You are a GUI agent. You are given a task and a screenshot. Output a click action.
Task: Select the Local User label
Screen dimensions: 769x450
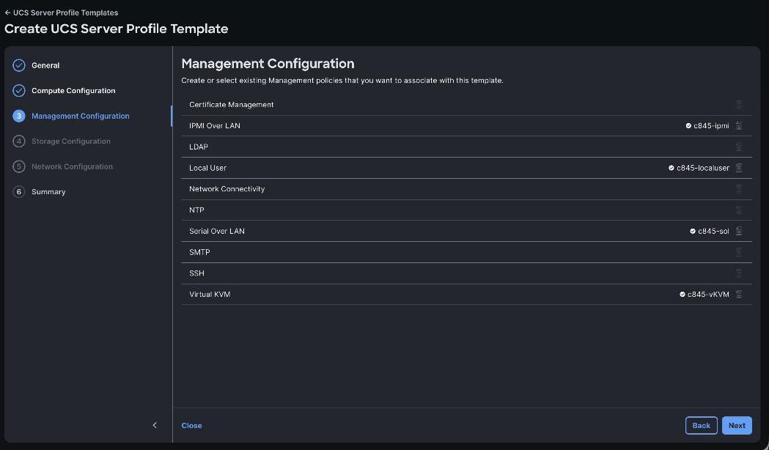(208, 168)
